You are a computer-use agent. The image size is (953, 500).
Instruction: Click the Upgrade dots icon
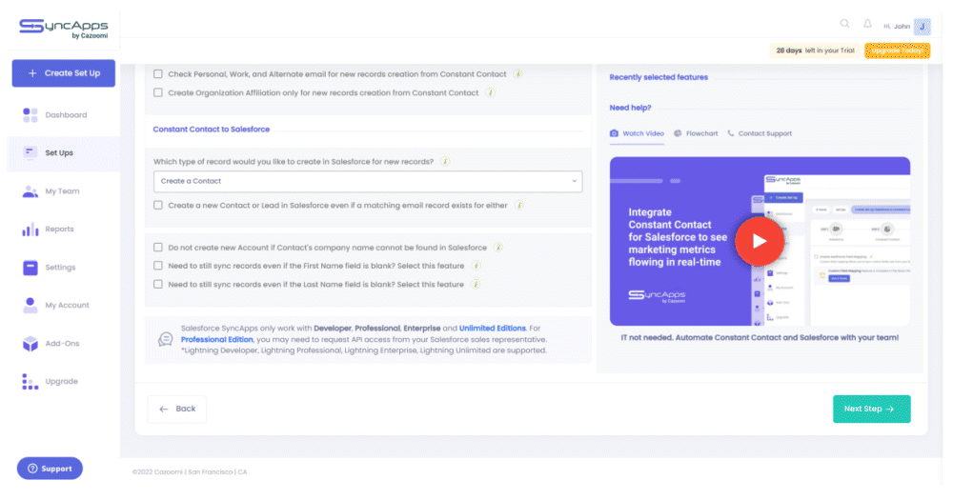pos(30,382)
